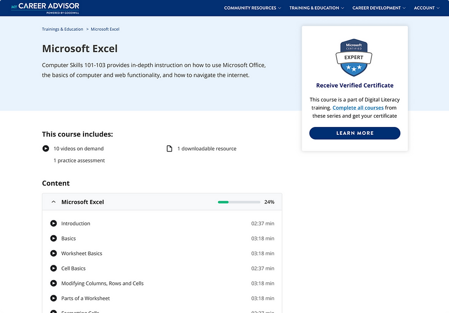Click the Receive Verified Certificate heading
The image size is (449, 313).
(x=355, y=85)
